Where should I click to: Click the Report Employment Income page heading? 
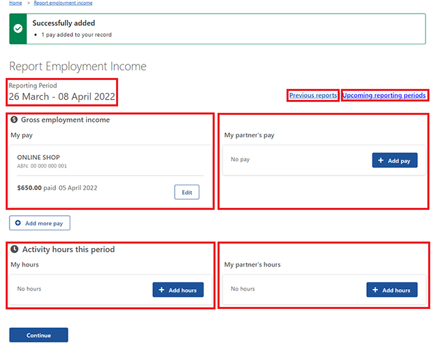pos(78,66)
